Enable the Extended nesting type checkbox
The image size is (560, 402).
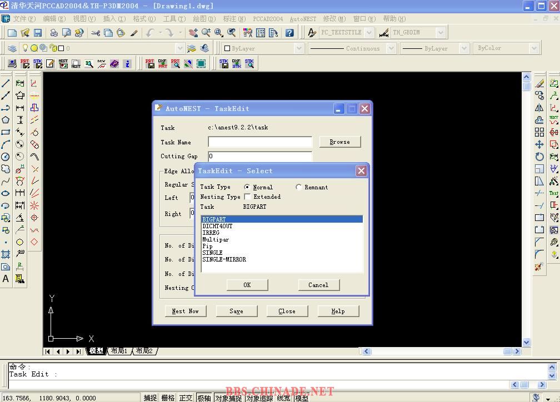tap(248, 197)
